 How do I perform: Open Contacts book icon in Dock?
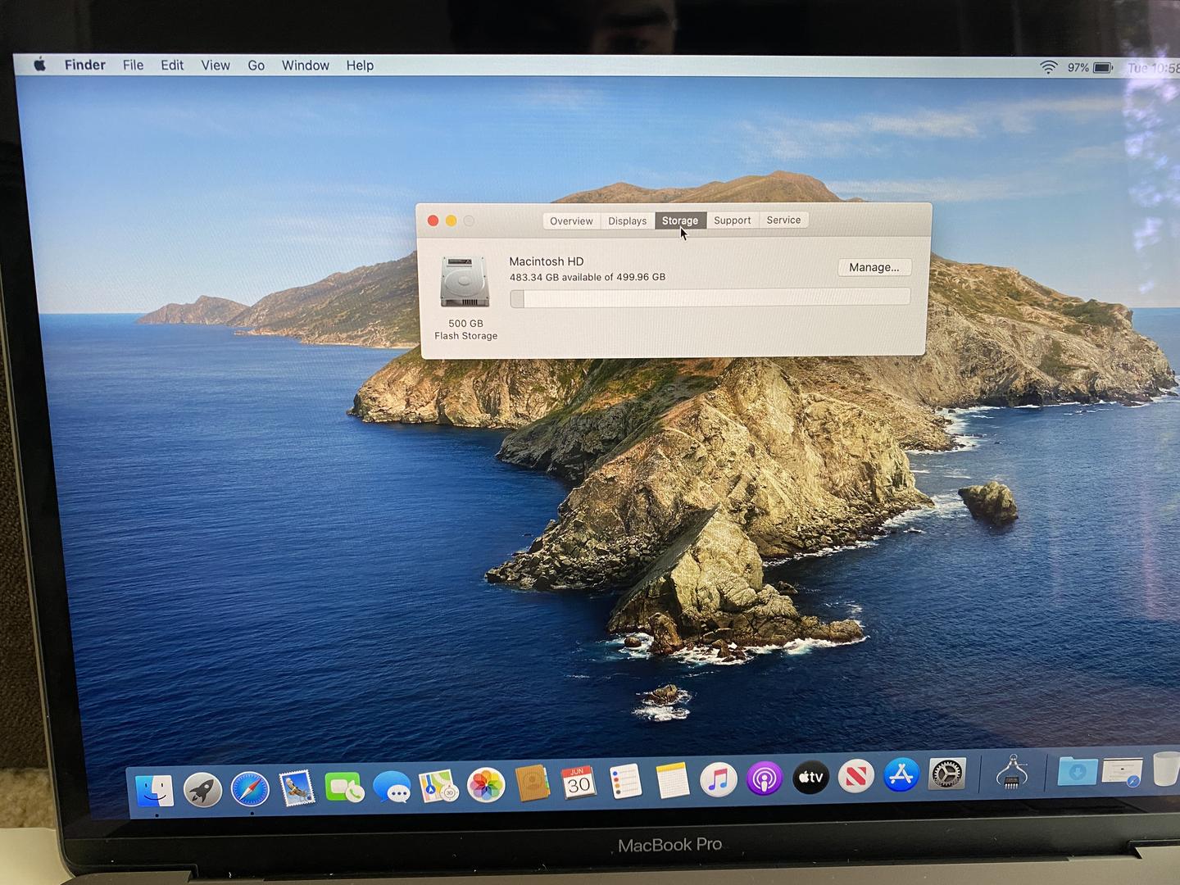[x=532, y=783]
